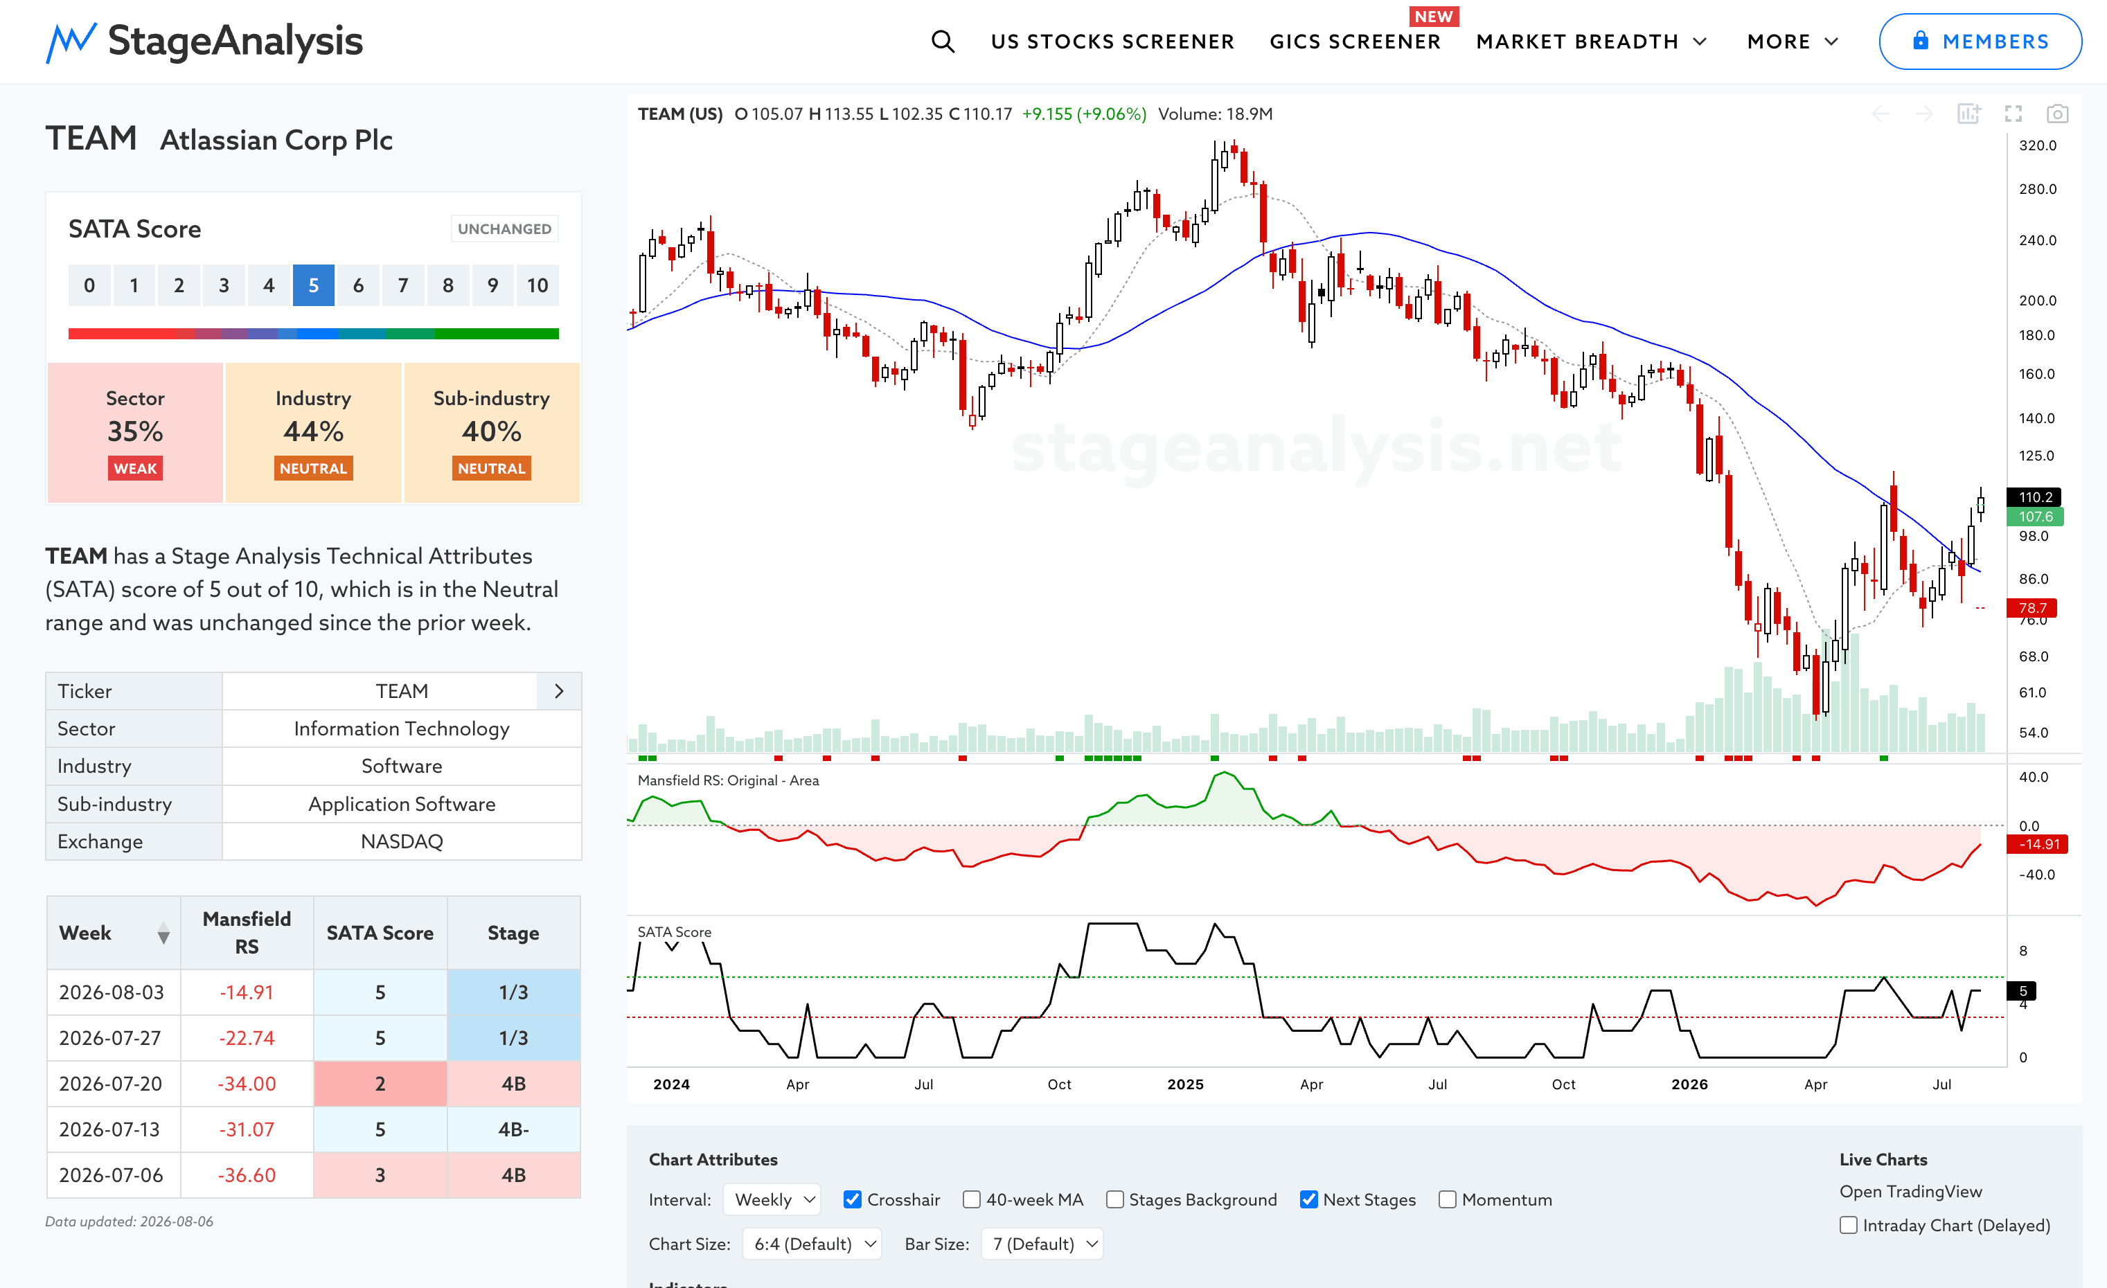The image size is (2107, 1288).
Task: Click the chart forward arrow icon
Action: point(1924,114)
